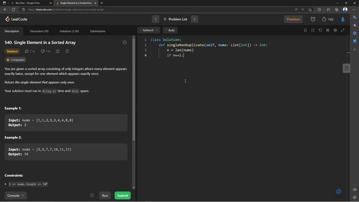This screenshot has width=359, height=202.
Task: Reset code to default with the reset icon
Action: click(320, 30)
